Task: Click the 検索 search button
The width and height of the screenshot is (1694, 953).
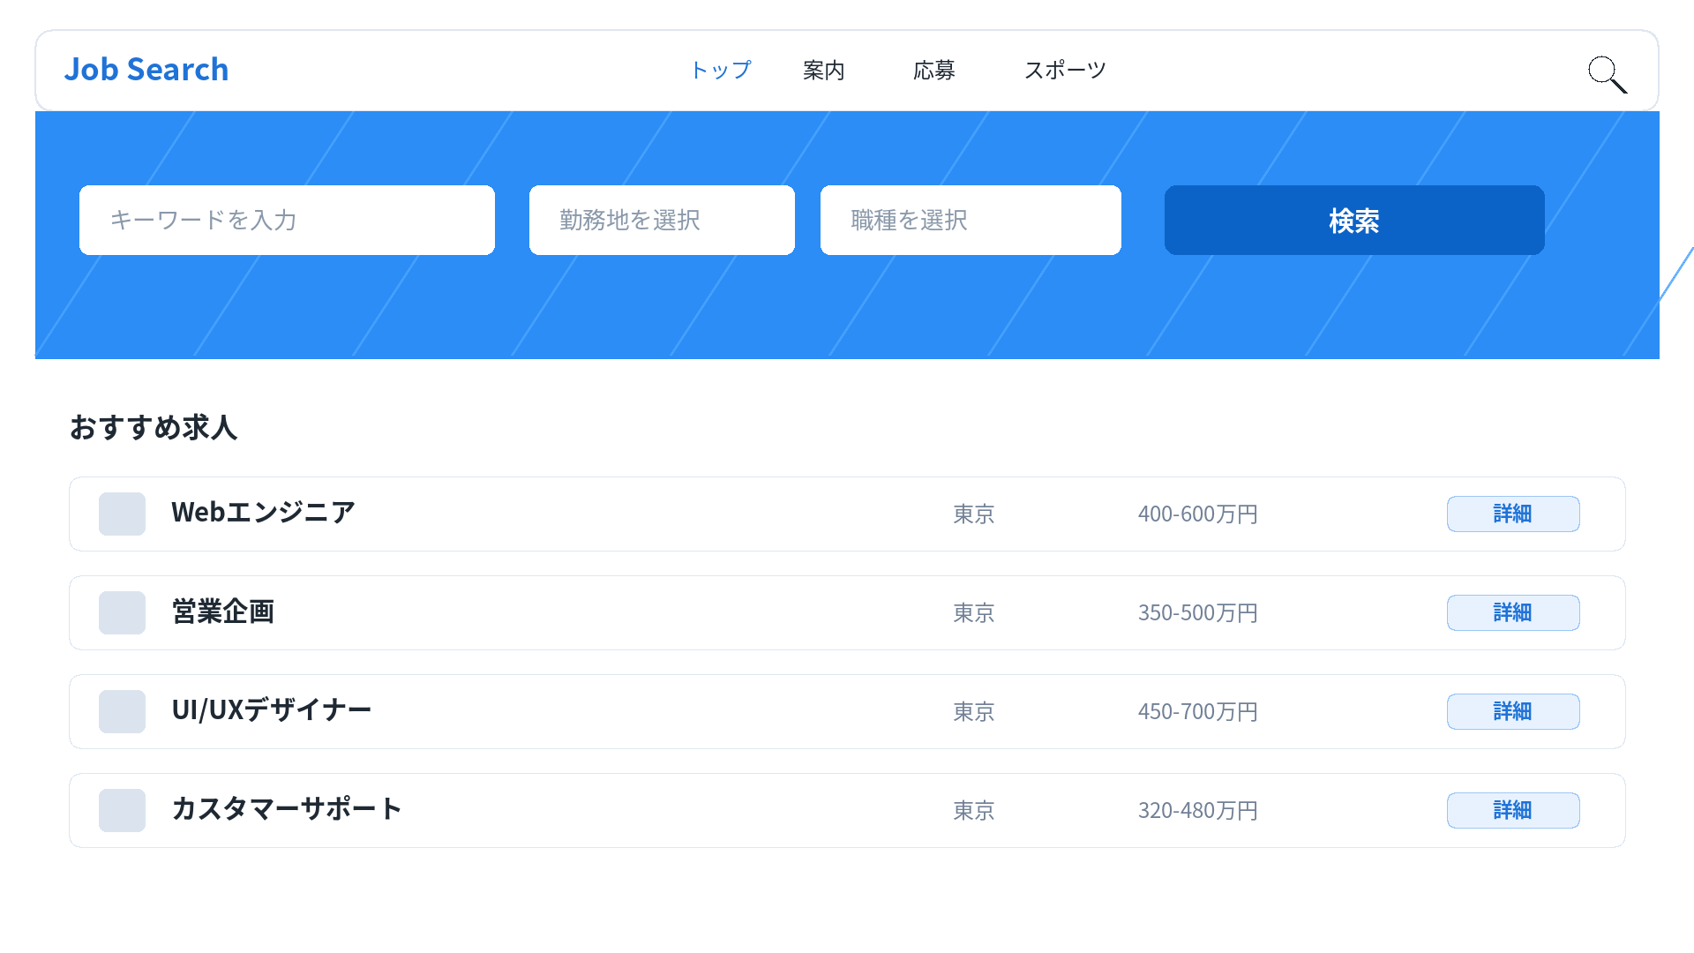Action: [1354, 220]
